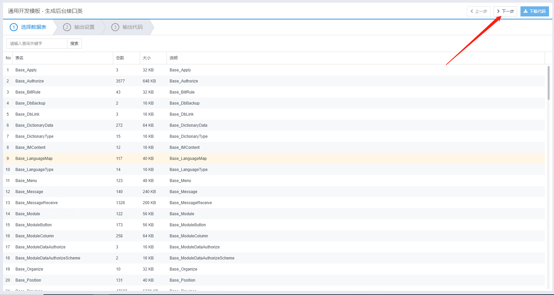Click the total count 131
The image size is (554, 295).
tap(119, 280)
